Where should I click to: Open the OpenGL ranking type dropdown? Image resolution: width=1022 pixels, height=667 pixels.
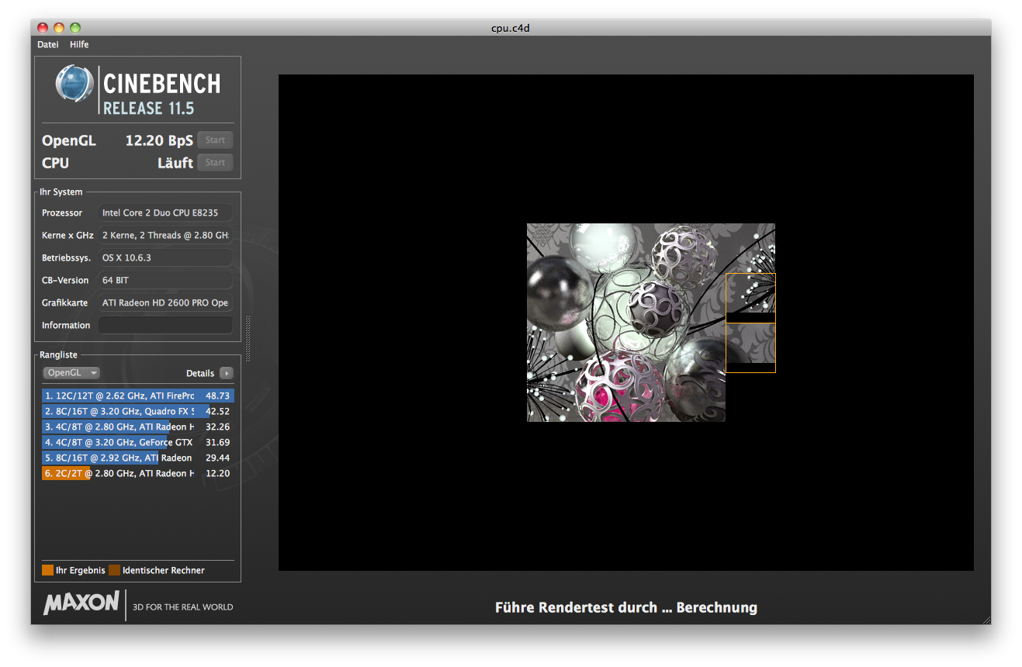click(x=71, y=373)
